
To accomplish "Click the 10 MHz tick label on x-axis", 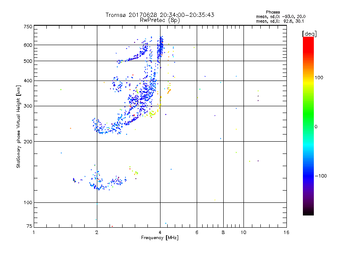I will [243, 232].
